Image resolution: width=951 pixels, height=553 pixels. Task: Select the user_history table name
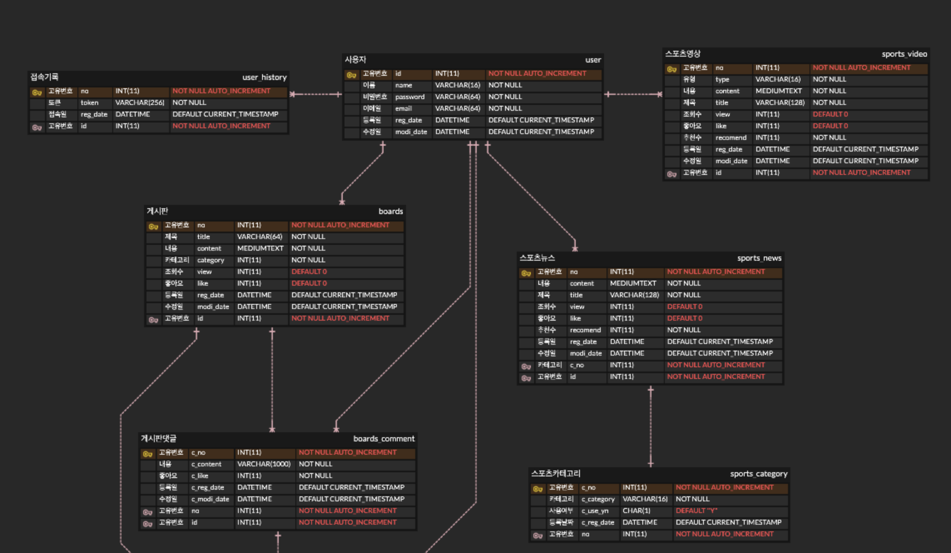pos(265,77)
